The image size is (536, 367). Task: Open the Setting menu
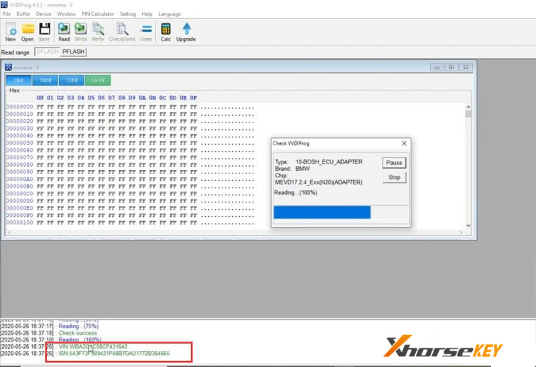(x=128, y=14)
